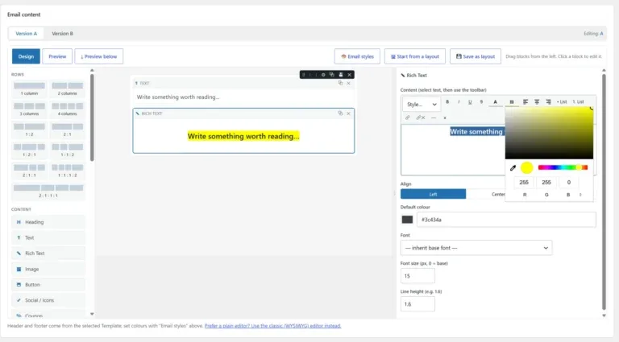Click the Default colour swatch
The width and height of the screenshot is (619, 342).
coord(407,220)
